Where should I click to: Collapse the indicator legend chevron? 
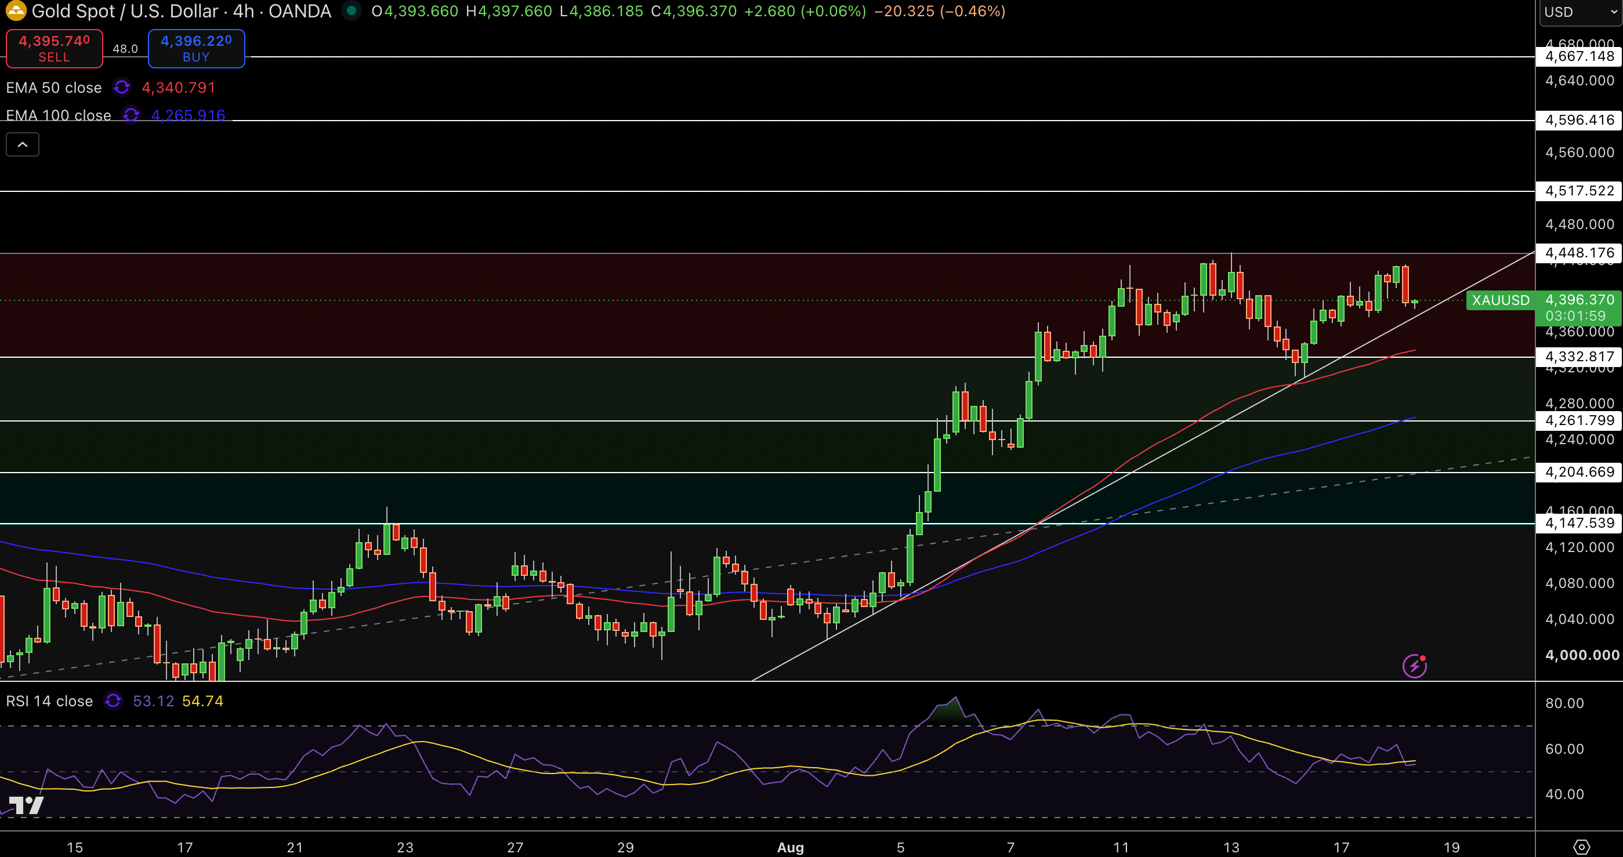pos(23,144)
